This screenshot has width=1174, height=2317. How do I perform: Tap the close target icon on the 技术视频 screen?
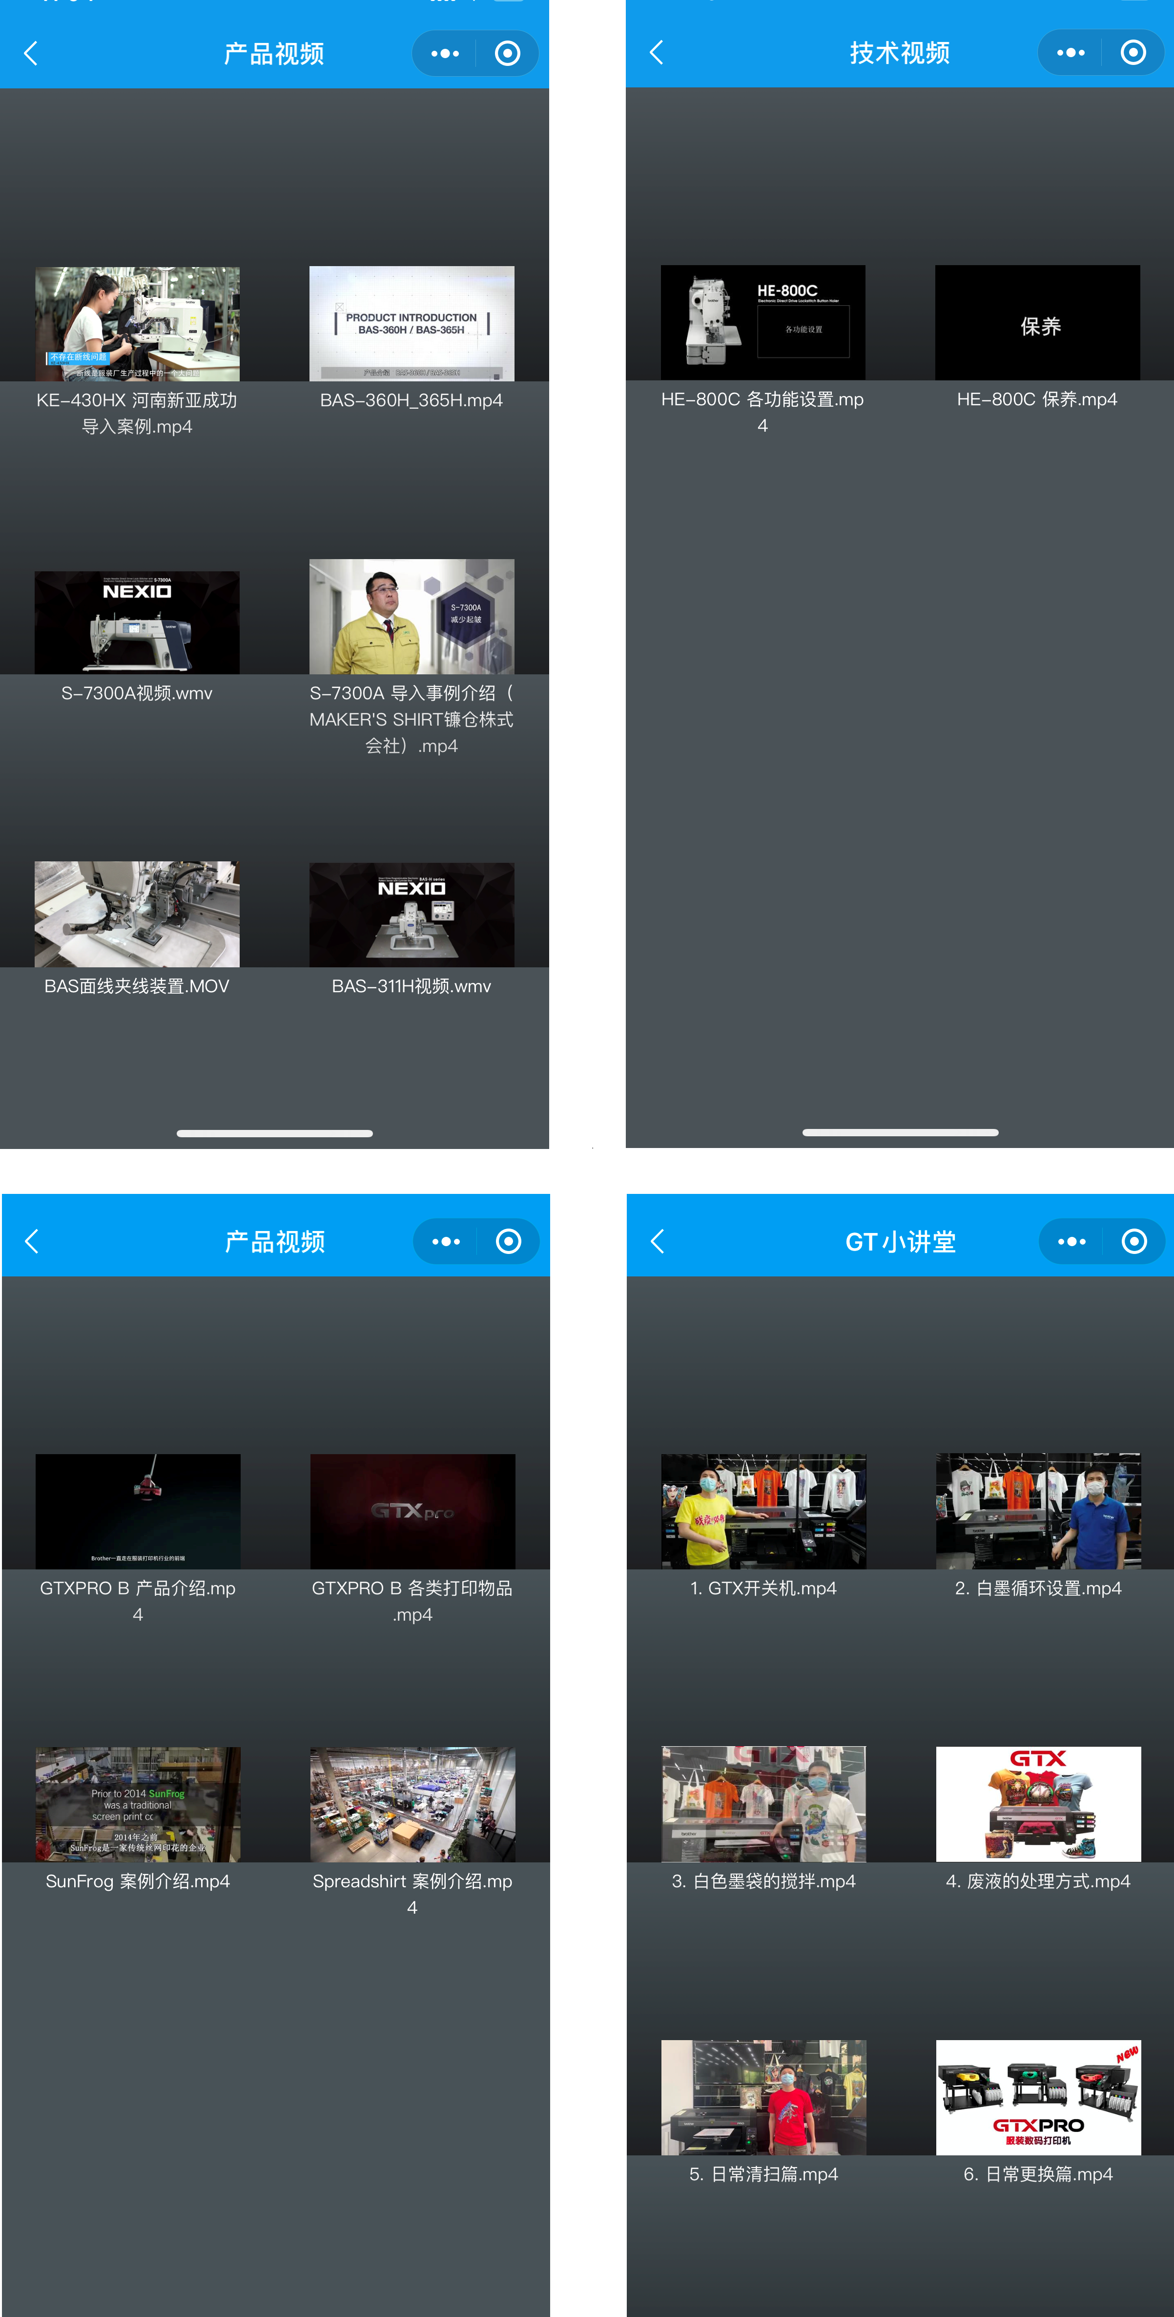coord(1133,53)
